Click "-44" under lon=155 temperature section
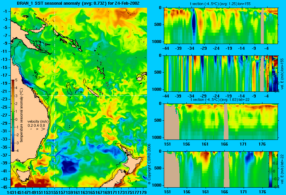This screenshot has height=195, width=286. [166, 48]
